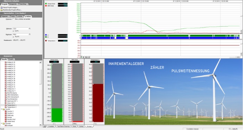
Task: Click the play icon below the chart
Action: point(82,57)
